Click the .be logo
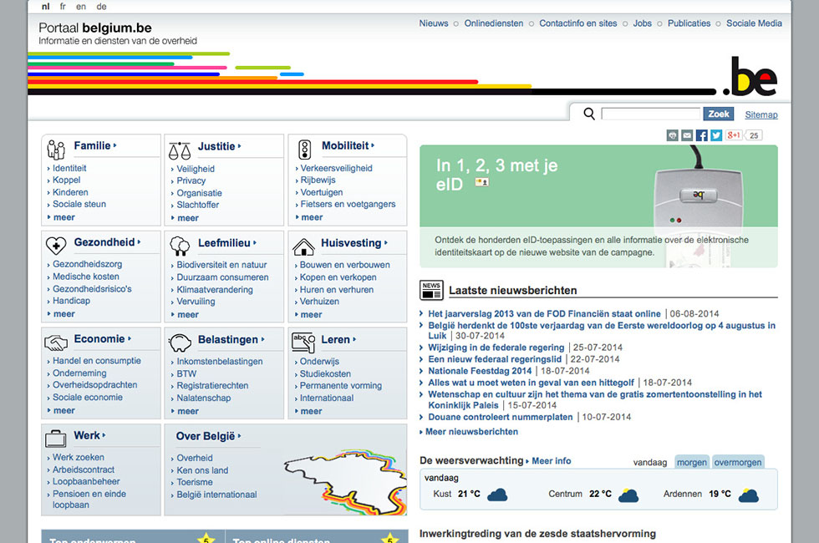The height and width of the screenshot is (543, 819). click(750, 76)
